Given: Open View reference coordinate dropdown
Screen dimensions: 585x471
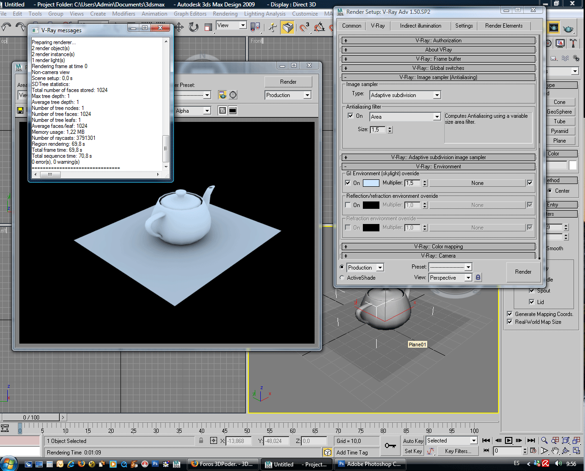Looking at the screenshot, I should 231,25.
